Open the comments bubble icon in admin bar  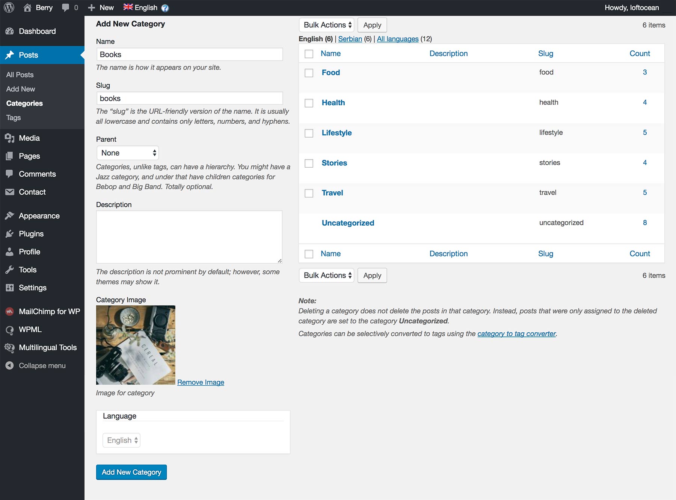click(65, 8)
